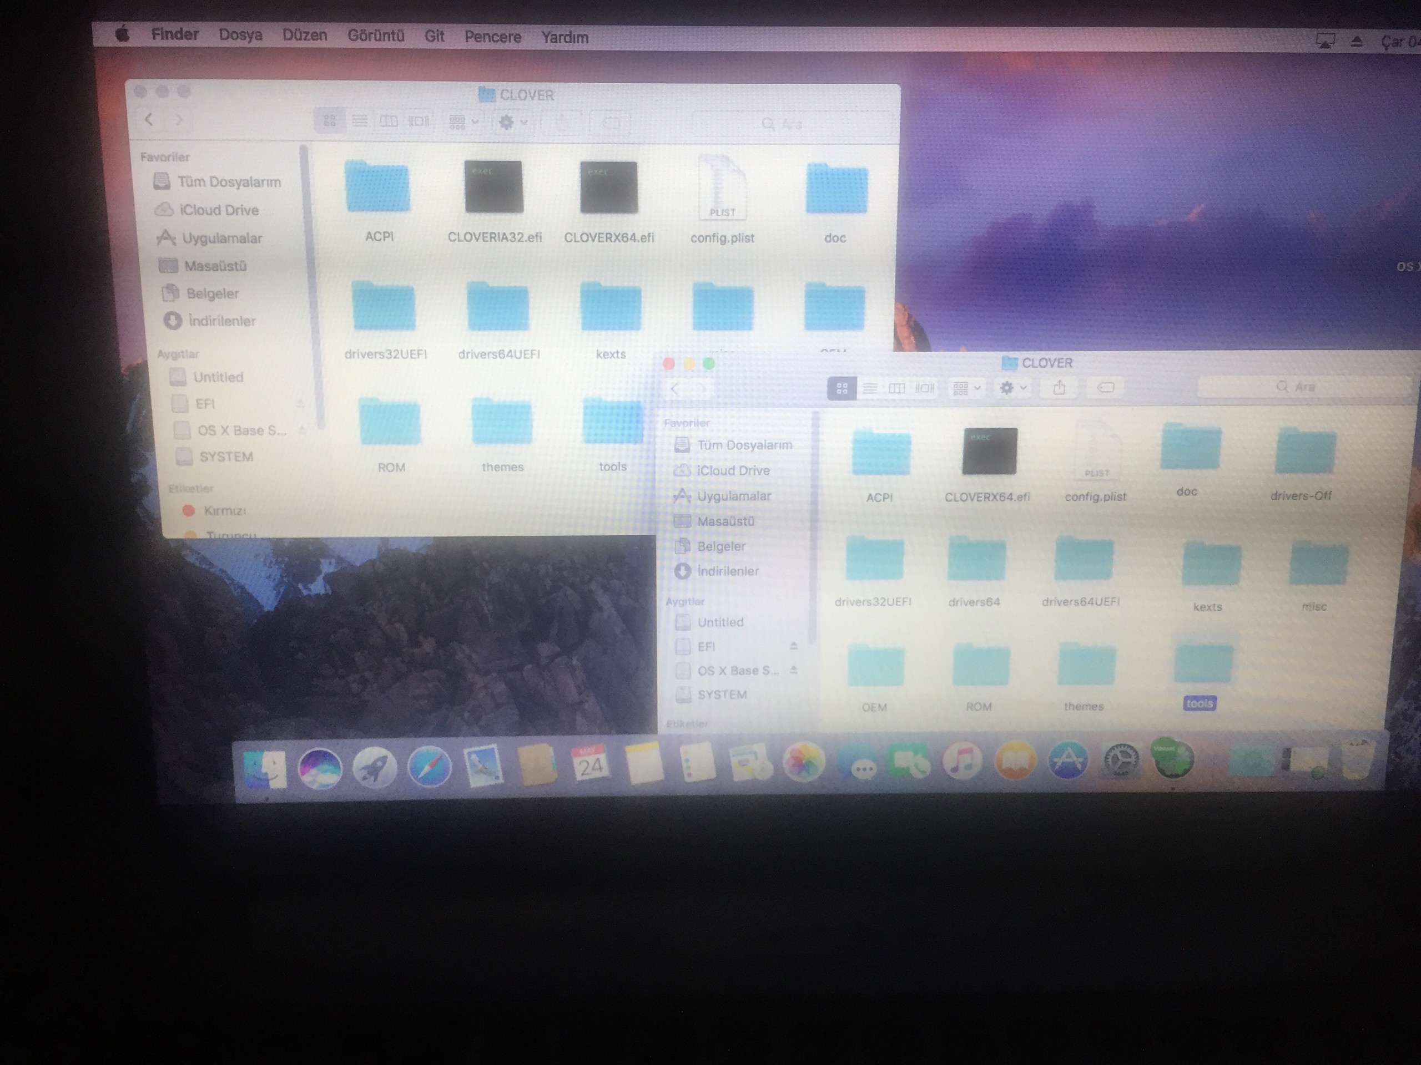Image resolution: width=1421 pixels, height=1065 pixels.
Task: Eject OS X Base System volume
Action: [794, 670]
